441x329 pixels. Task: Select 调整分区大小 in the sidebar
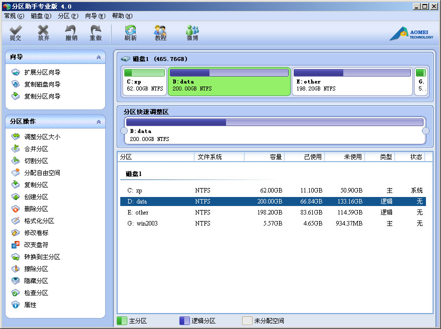tap(42, 136)
